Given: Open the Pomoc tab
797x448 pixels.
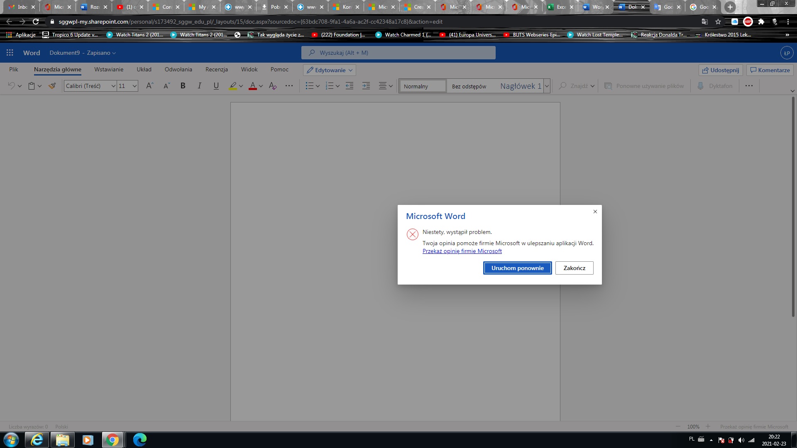Looking at the screenshot, I should [279, 69].
